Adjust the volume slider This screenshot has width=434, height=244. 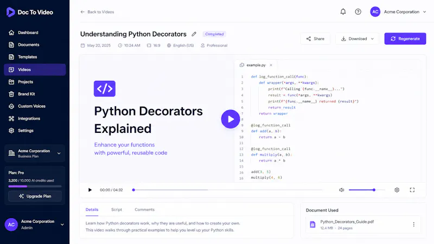367,190
